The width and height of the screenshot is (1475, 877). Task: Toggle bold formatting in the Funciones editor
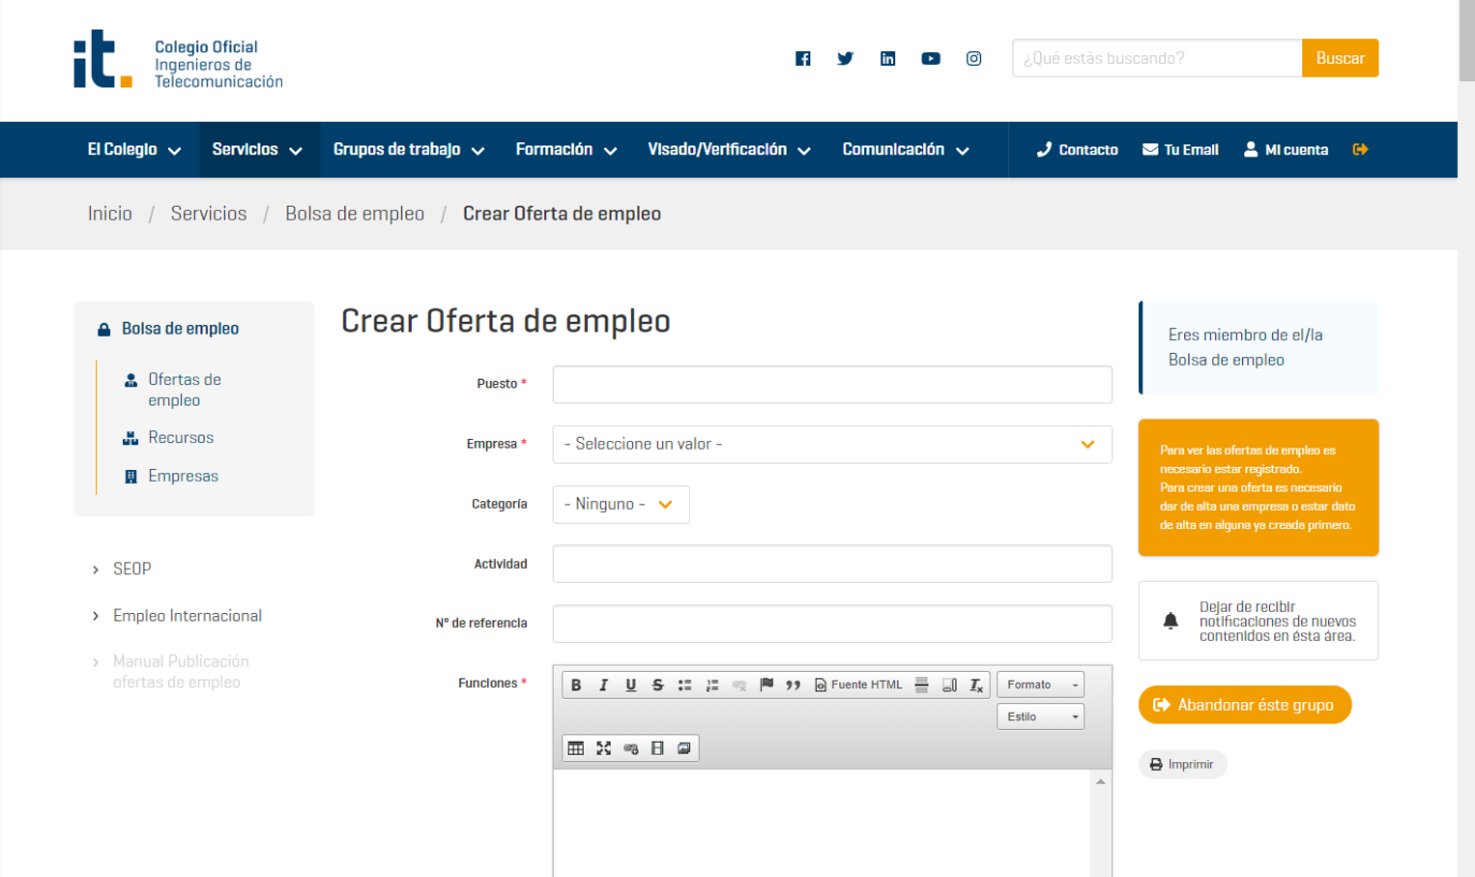(576, 685)
